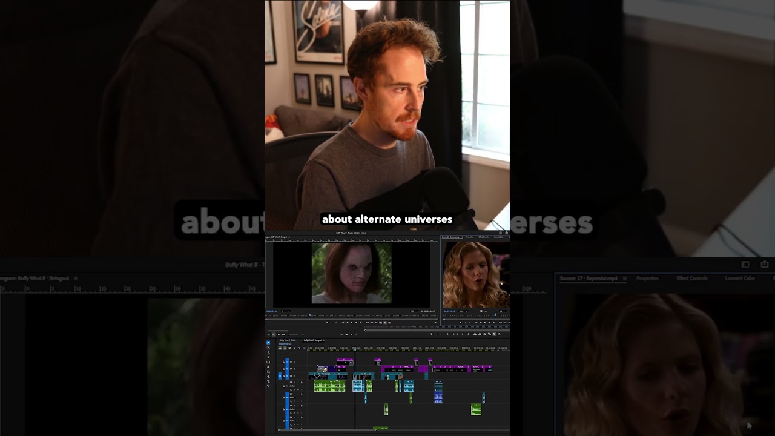This screenshot has height=436, width=775.
Task: Open Program monitor settings wrench
Action: tap(421, 311)
